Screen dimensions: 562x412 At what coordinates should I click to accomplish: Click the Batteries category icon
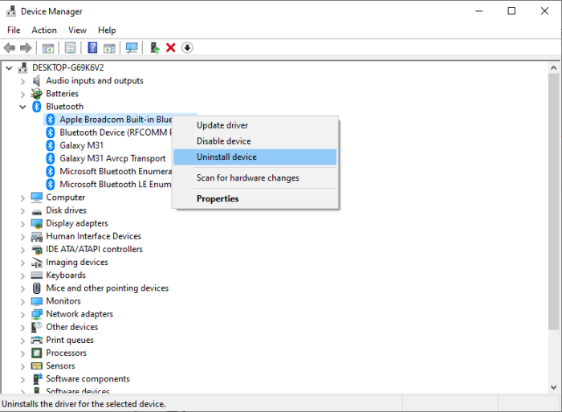[x=36, y=94]
